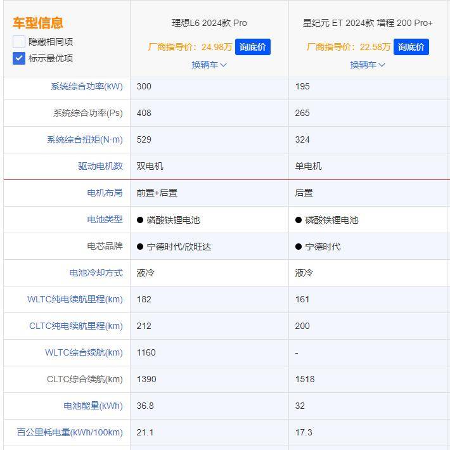This screenshot has width=450, height=450.
Task: Click the WLTC综合续航(km) label
Action: tap(84, 352)
